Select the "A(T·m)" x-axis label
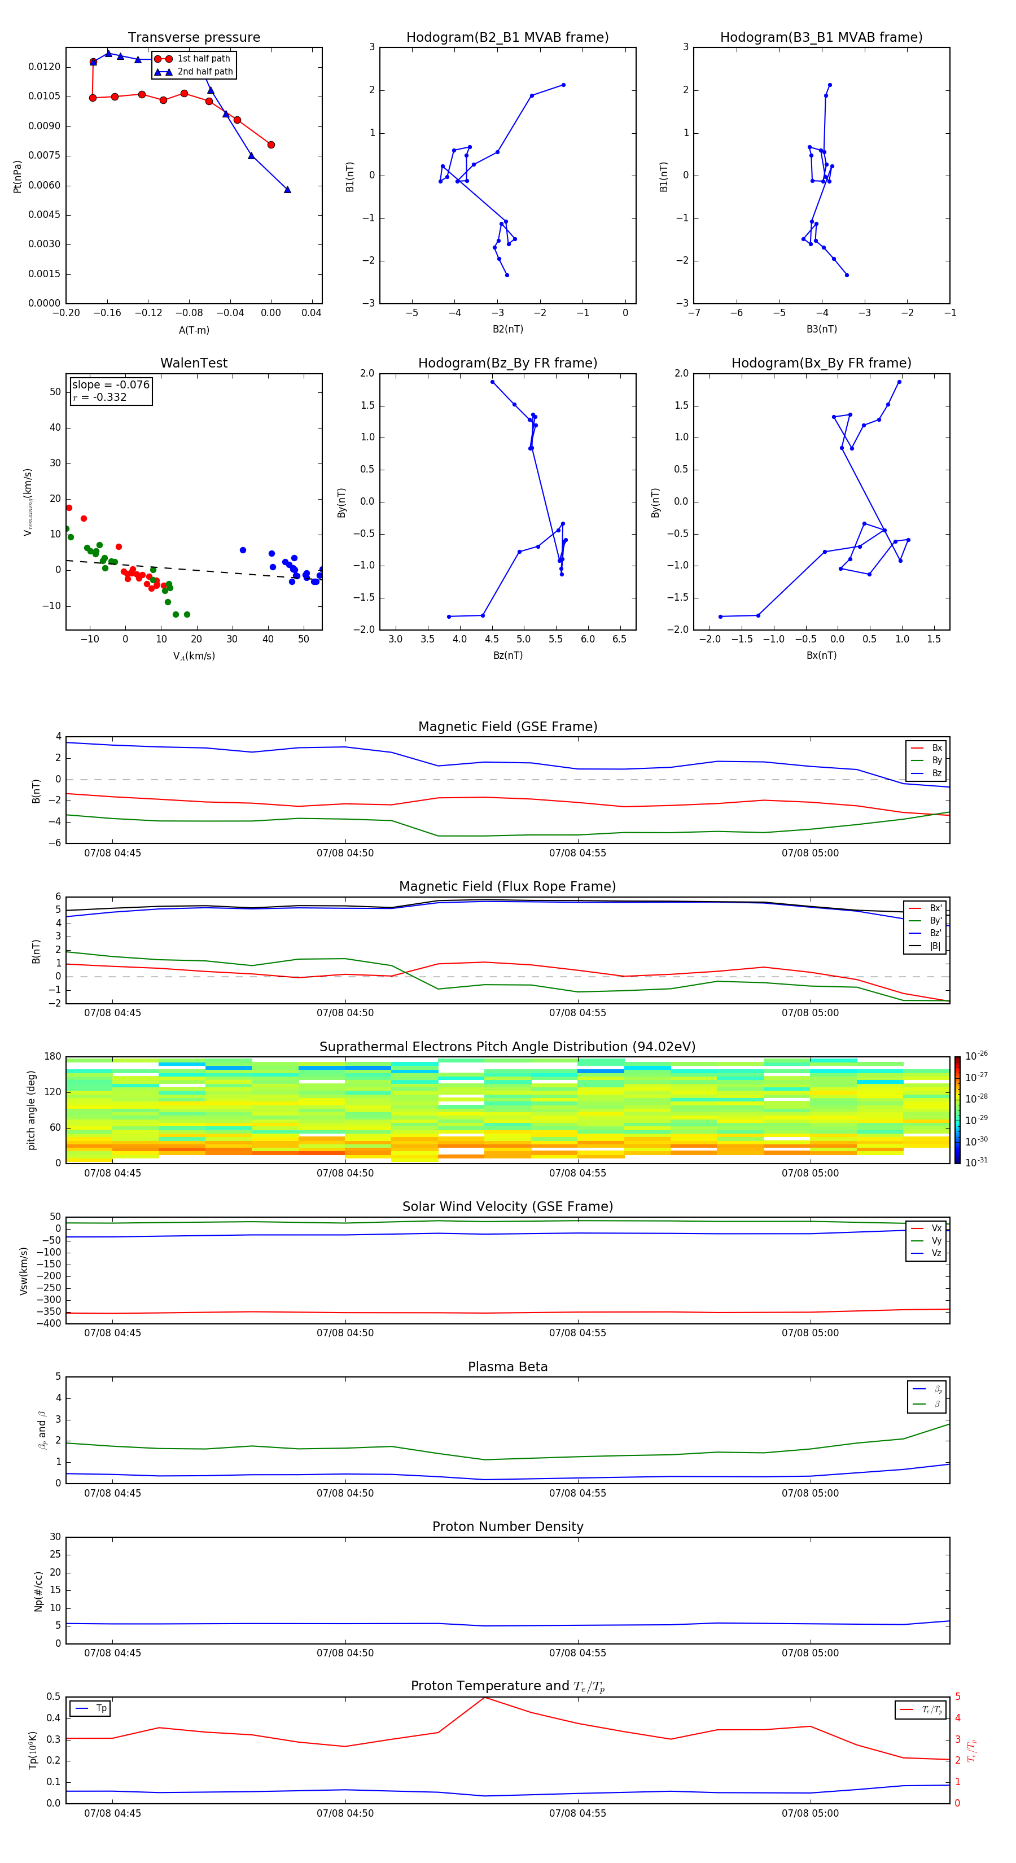The image size is (1016, 1863). (194, 330)
